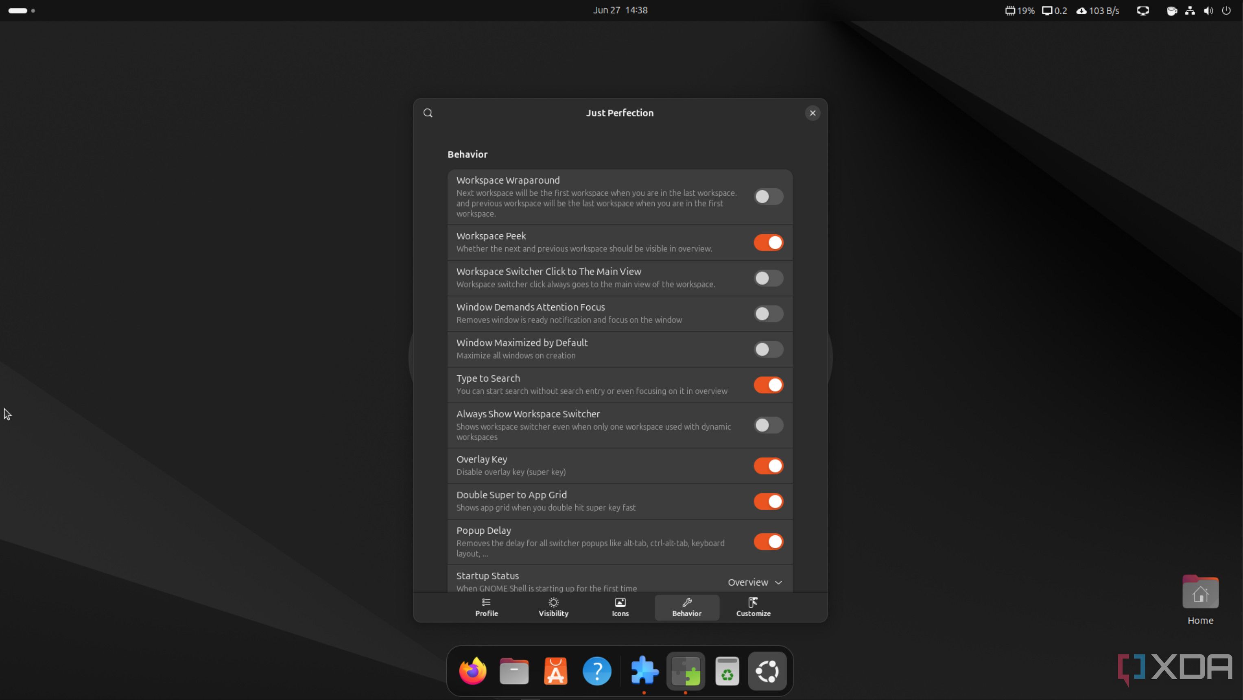Image resolution: width=1243 pixels, height=700 pixels.
Task: Disable the Workspace Peek switch
Action: click(x=768, y=243)
